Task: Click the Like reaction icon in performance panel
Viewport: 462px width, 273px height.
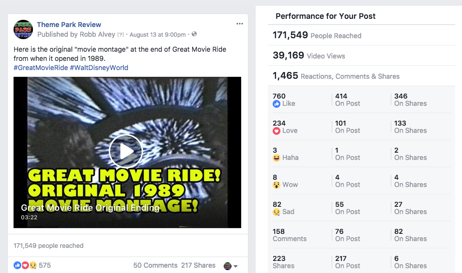Action: 277,104
